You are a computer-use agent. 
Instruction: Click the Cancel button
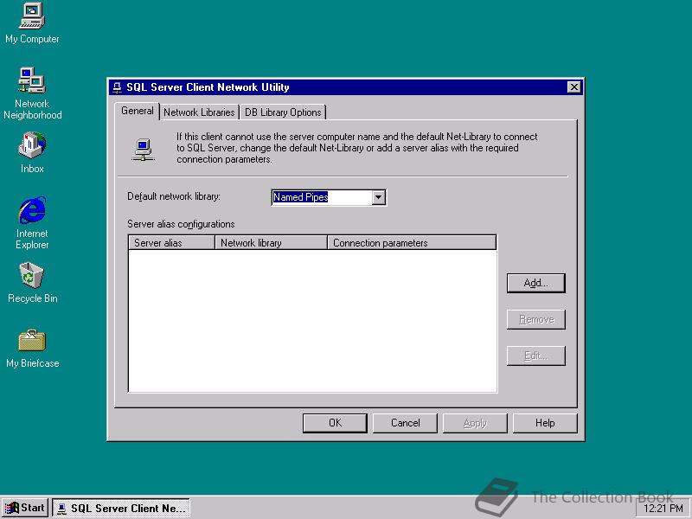pos(405,423)
